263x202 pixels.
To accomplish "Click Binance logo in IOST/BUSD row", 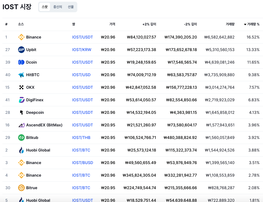I will pyautogui.click(x=21, y=163).
